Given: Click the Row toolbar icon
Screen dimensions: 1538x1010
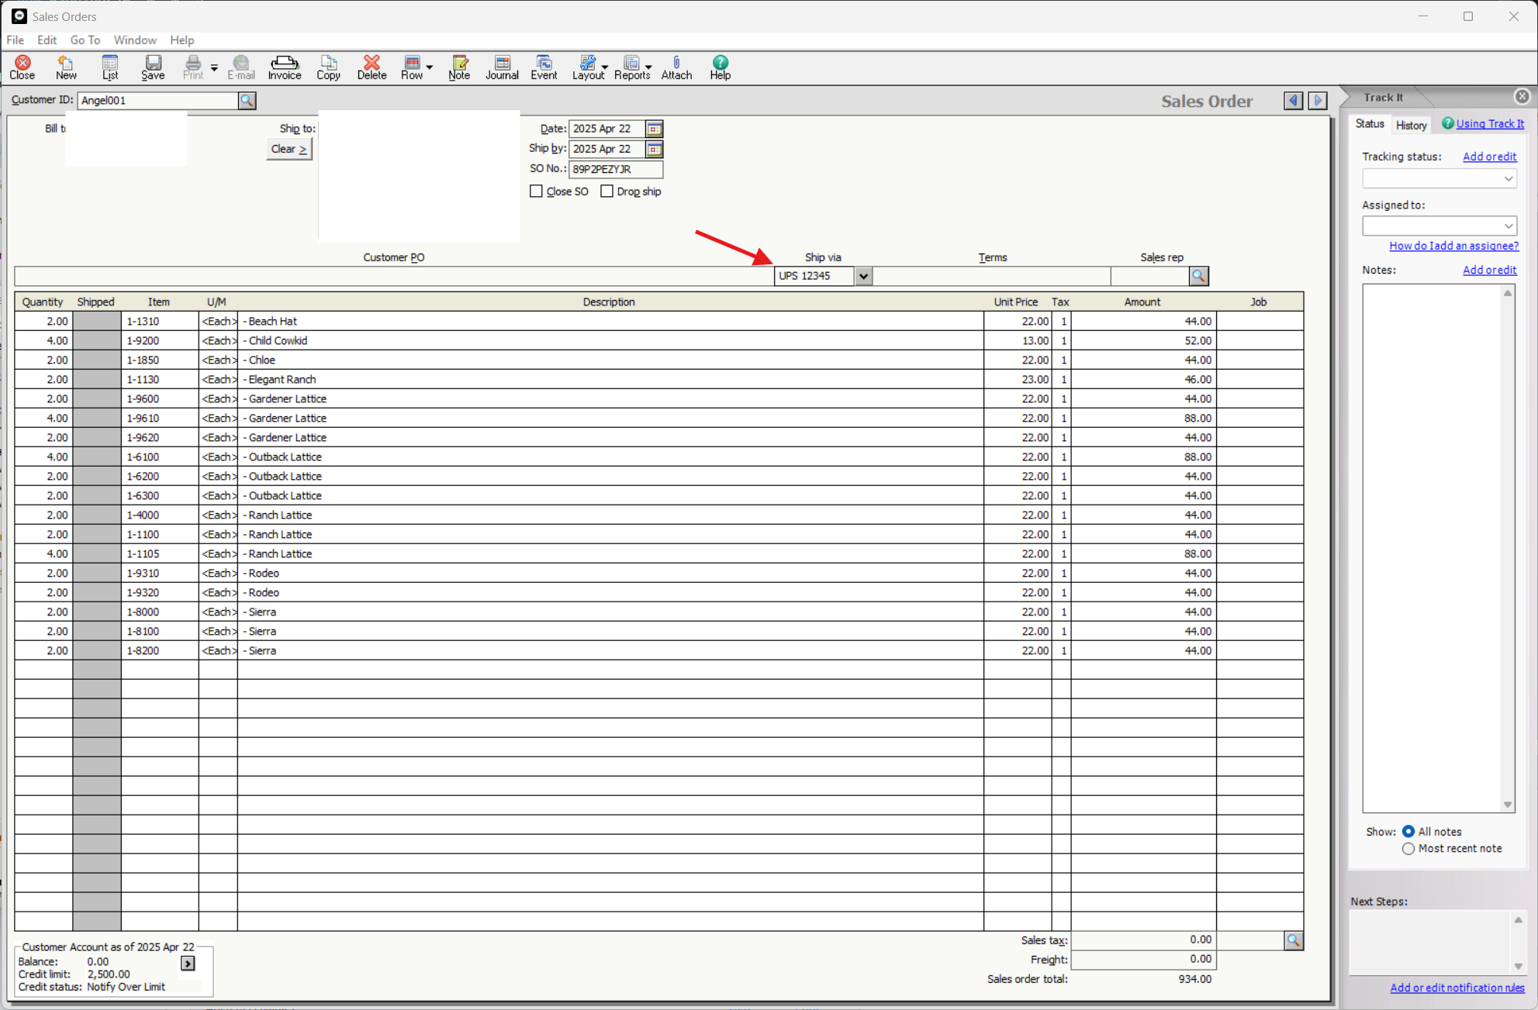Looking at the screenshot, I should point(412,67).
